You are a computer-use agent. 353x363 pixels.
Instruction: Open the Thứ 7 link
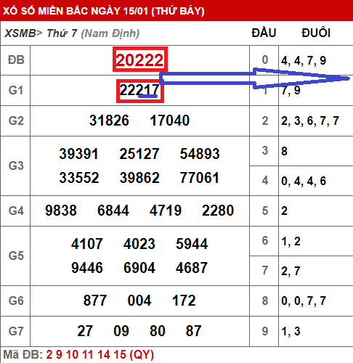pos(62,33)
